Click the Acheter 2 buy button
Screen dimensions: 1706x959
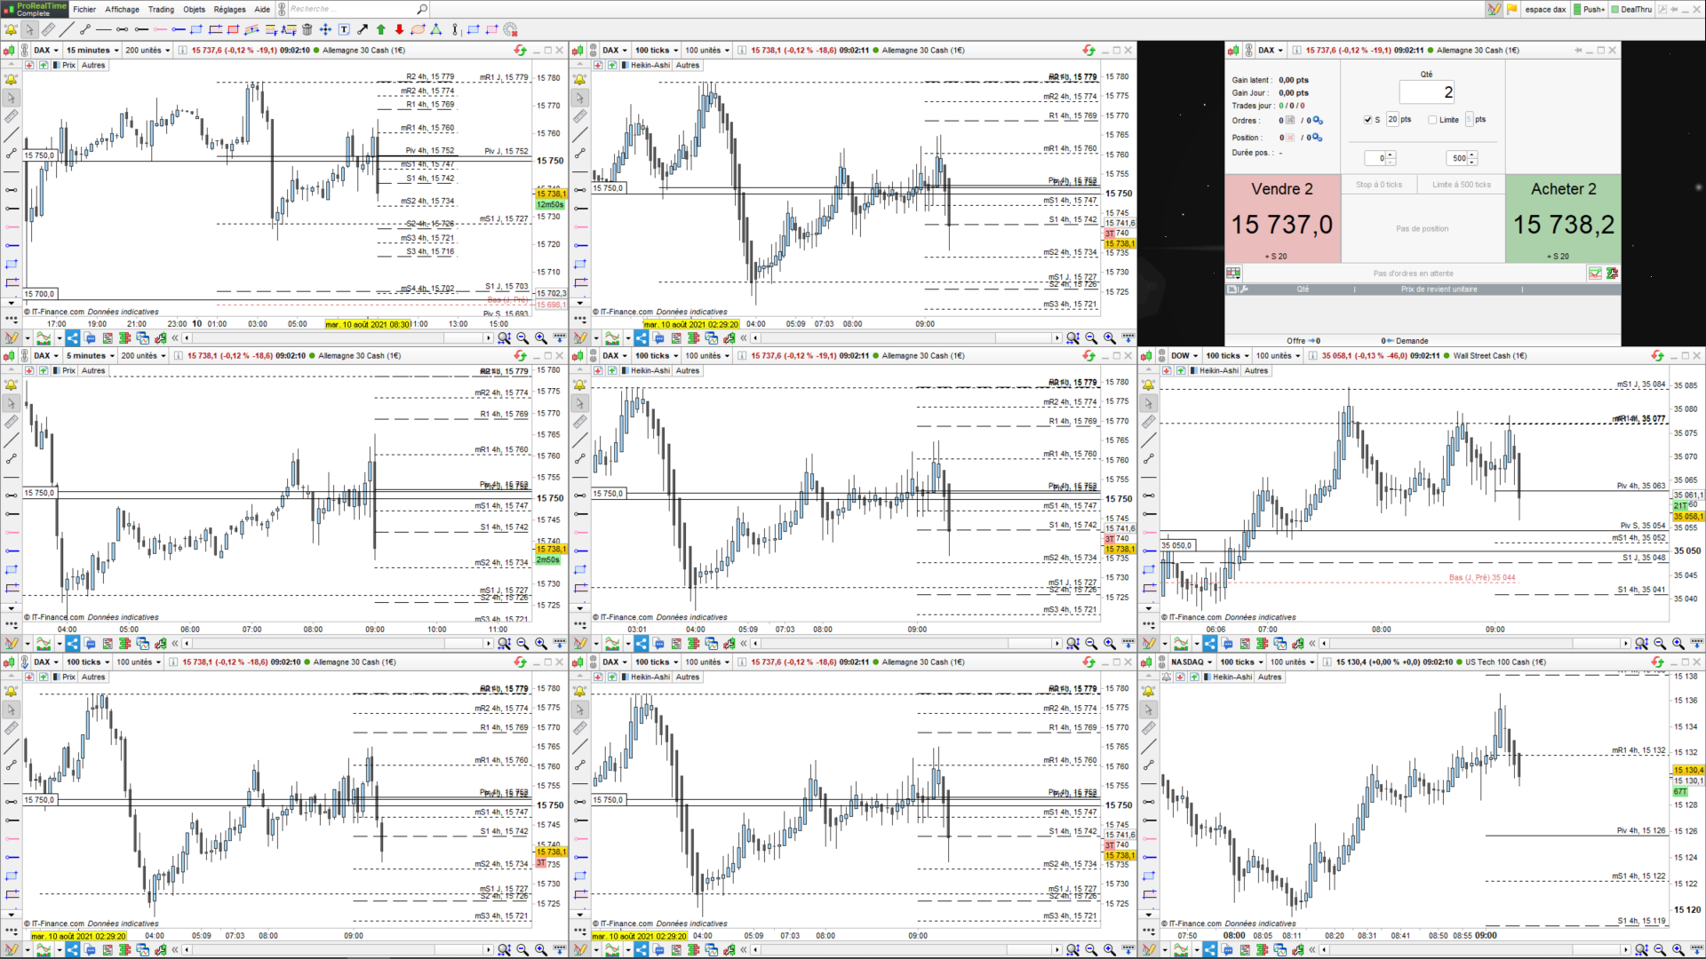point(1563,218)
